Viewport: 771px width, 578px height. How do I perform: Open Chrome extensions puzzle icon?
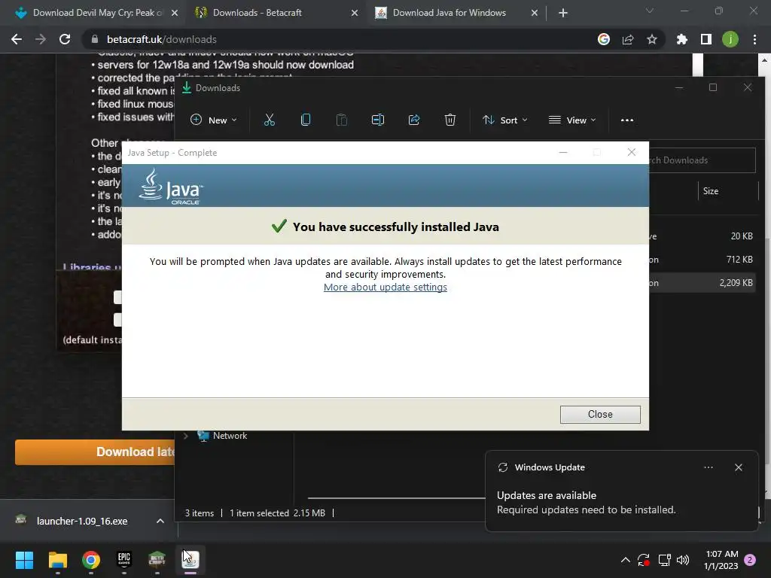[682, 39]
